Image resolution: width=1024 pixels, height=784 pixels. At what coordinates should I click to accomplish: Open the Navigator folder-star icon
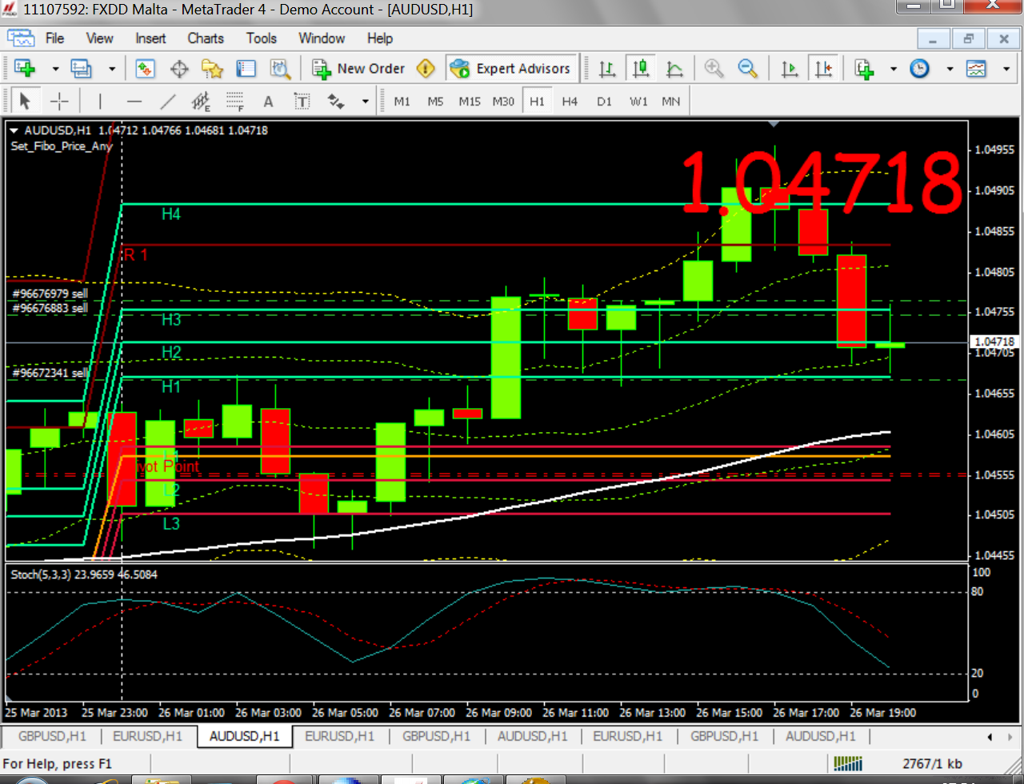pos(212,69)
